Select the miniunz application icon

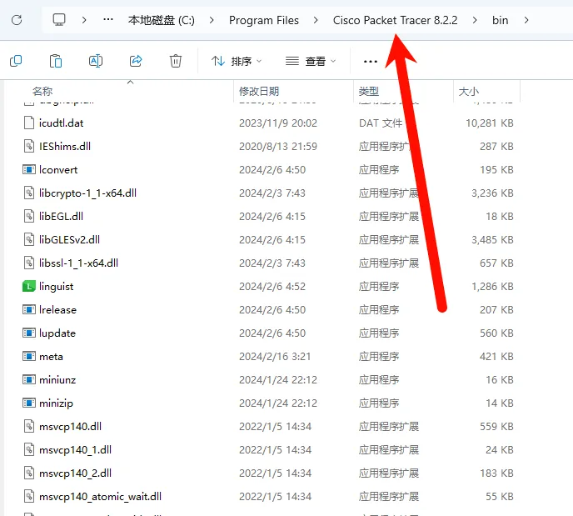[x=29, y=379]
